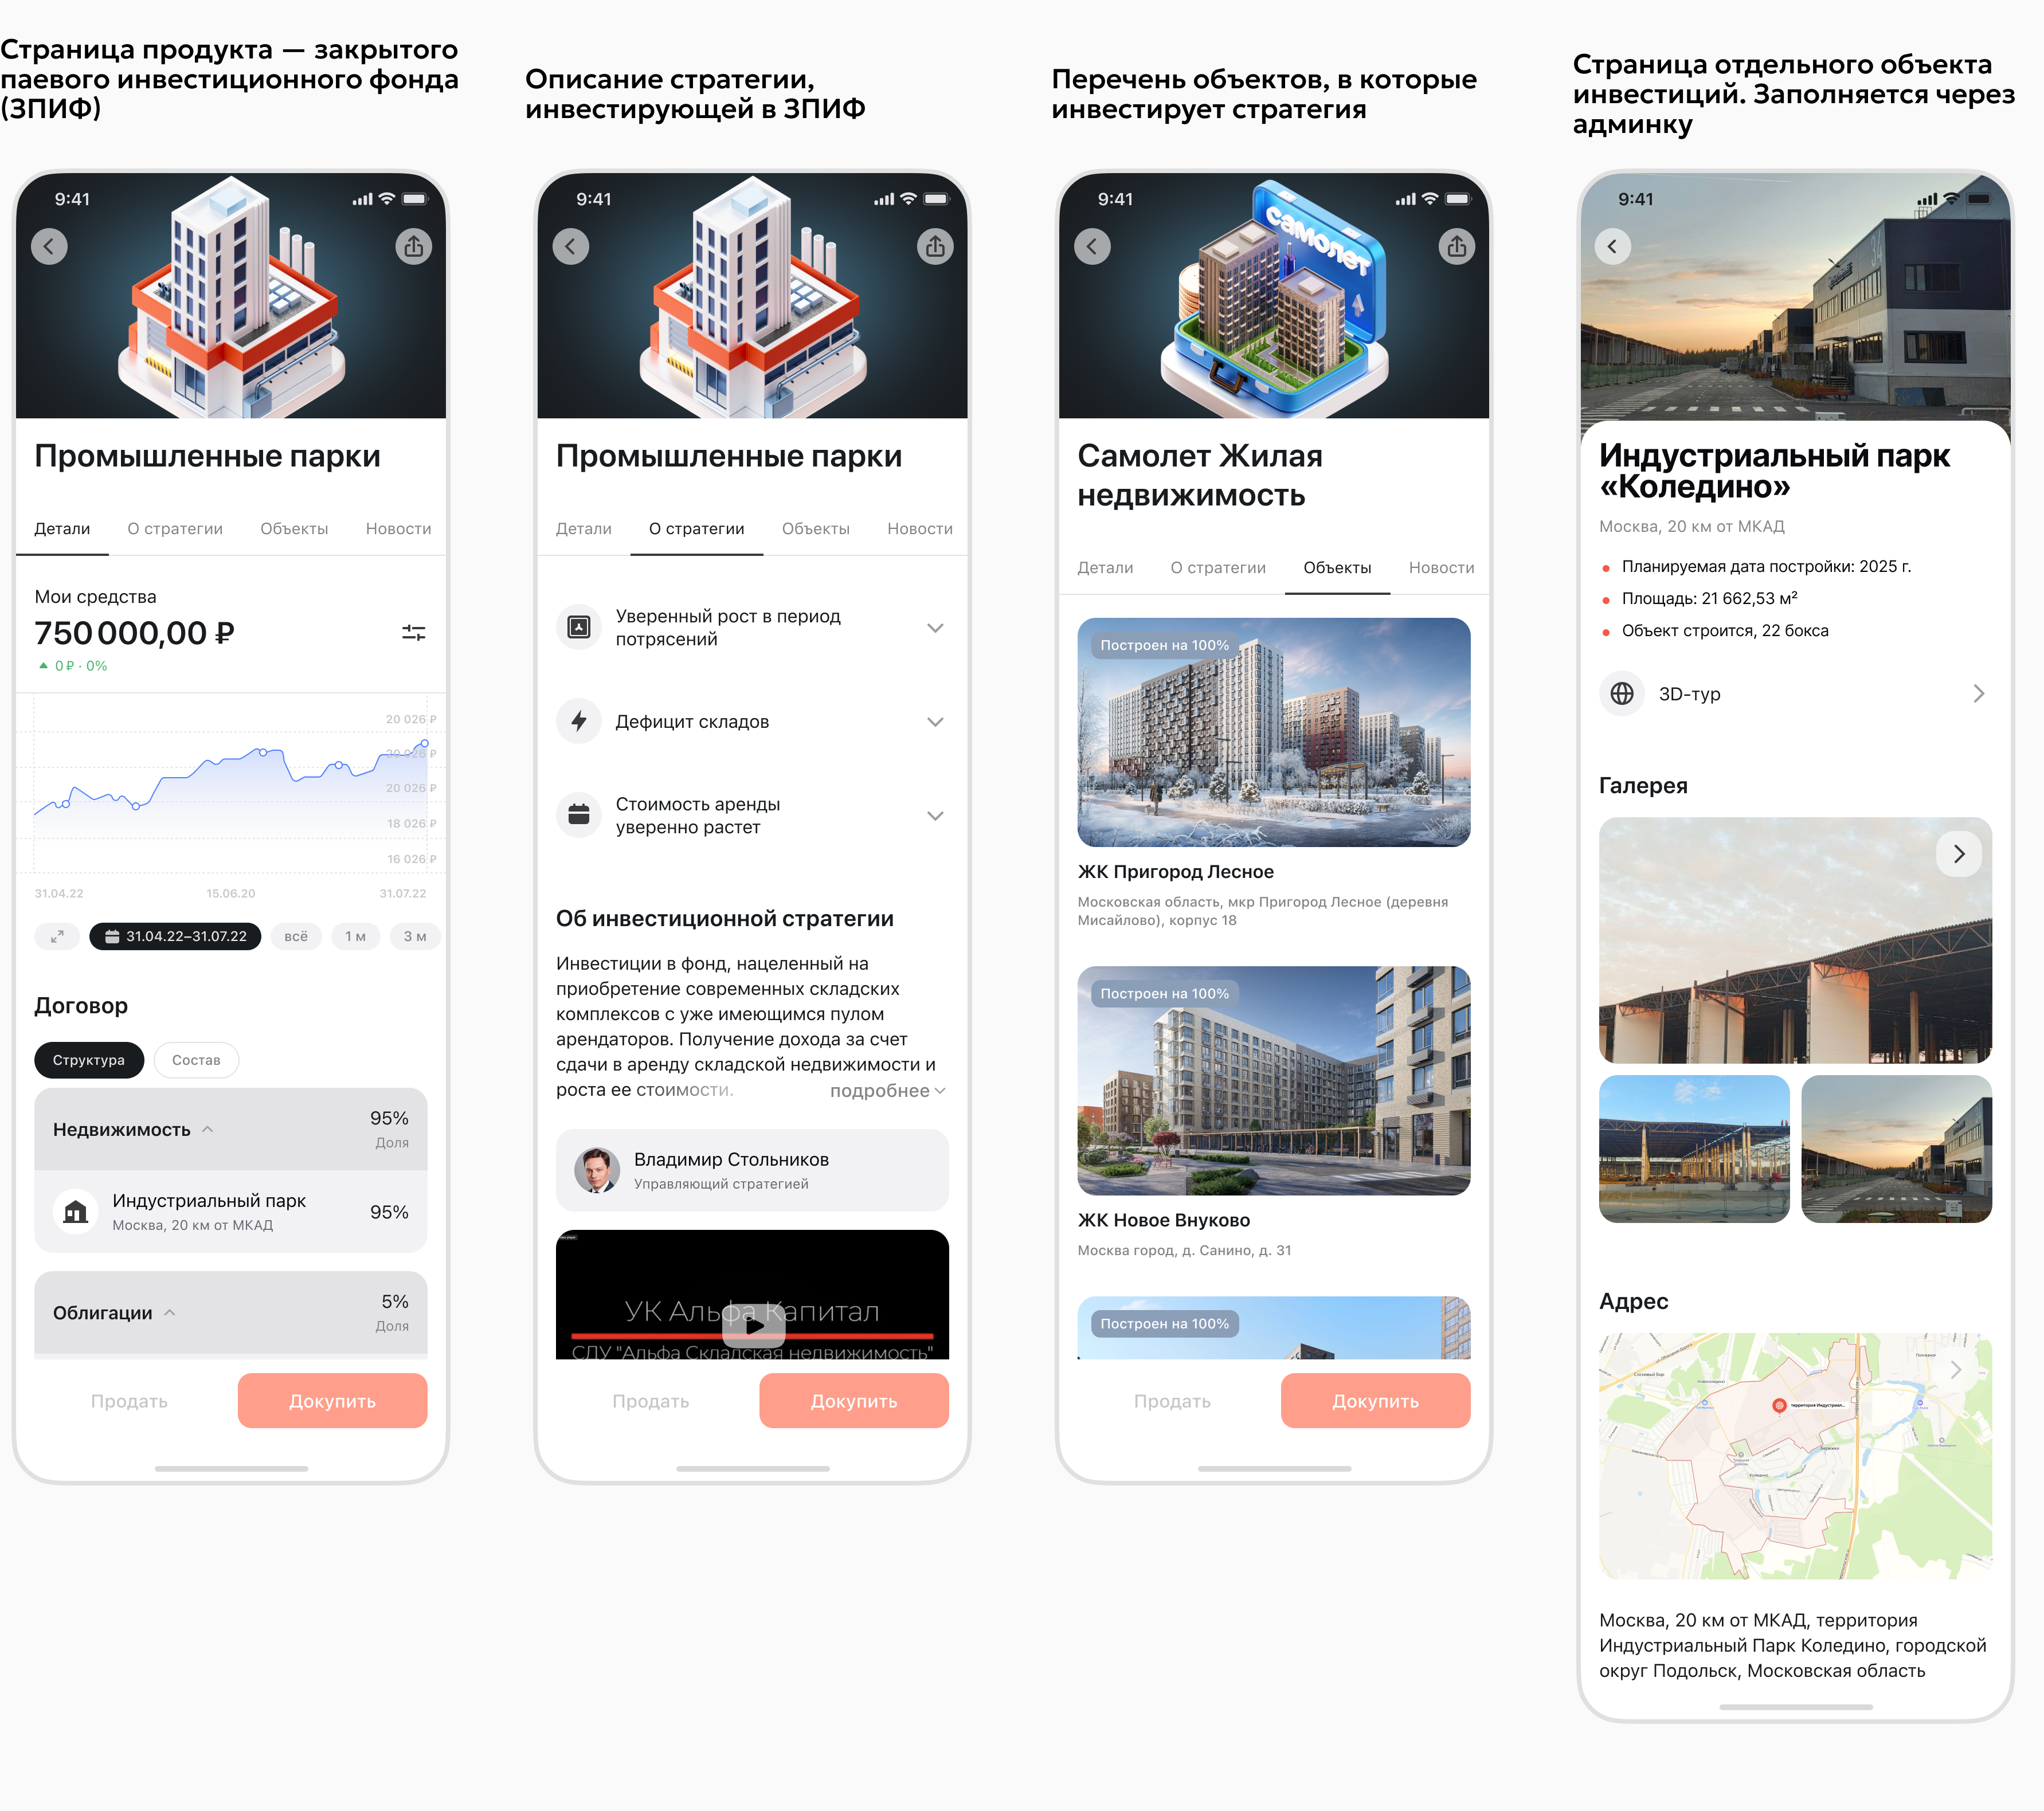Open Объекты tab on first phone
This screenshot has height=1811, width=2044.
pos(294,528)
